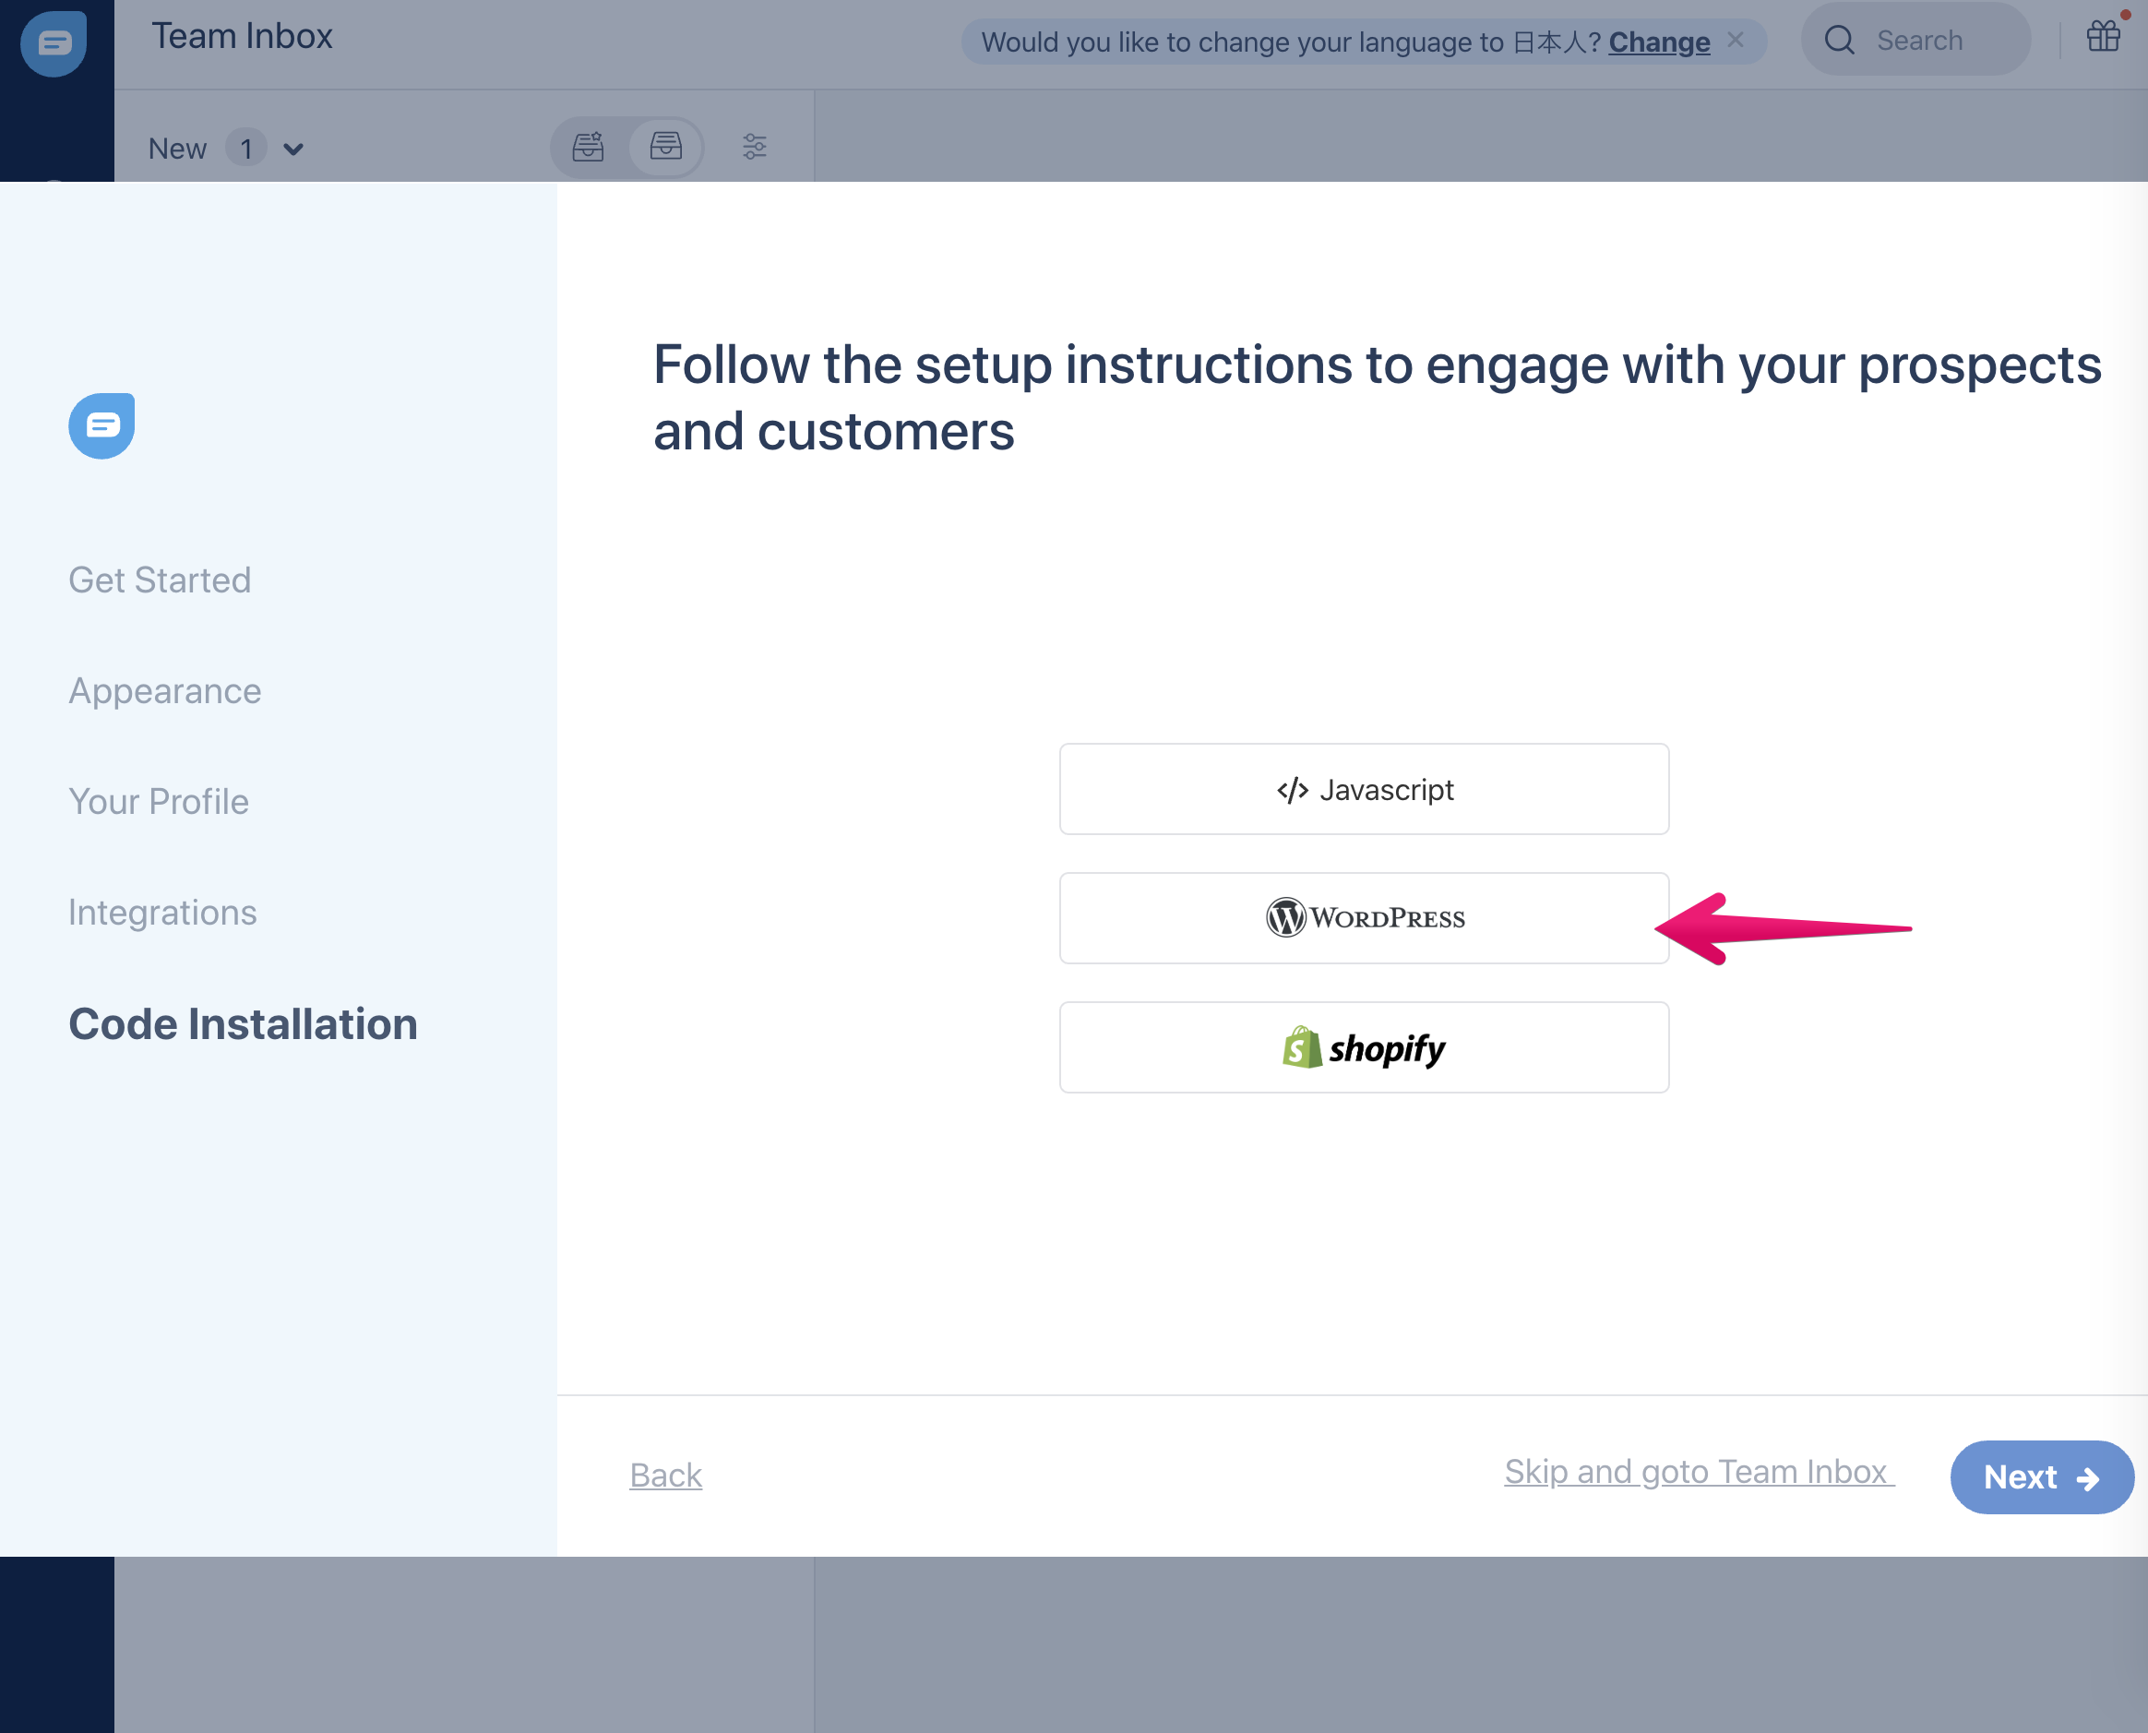The height and width of the screenshot is (1733, 2148).
Task: Go to the Integrations step
Action: coord(161,913)
